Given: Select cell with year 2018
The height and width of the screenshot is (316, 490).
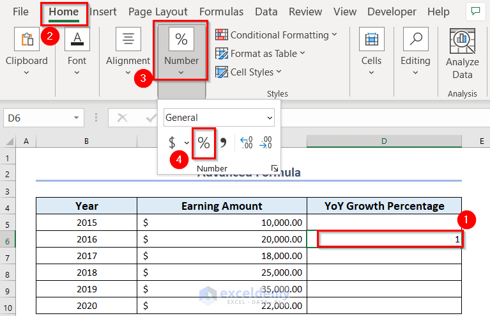Looking at the screenshot, I should [86, 273].
